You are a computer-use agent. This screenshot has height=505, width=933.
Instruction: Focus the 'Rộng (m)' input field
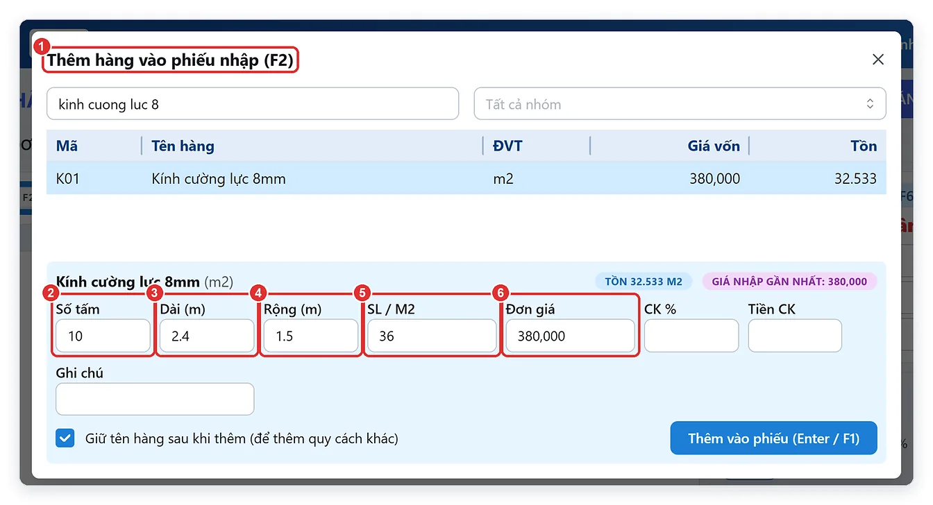click(x=311, y=336)
